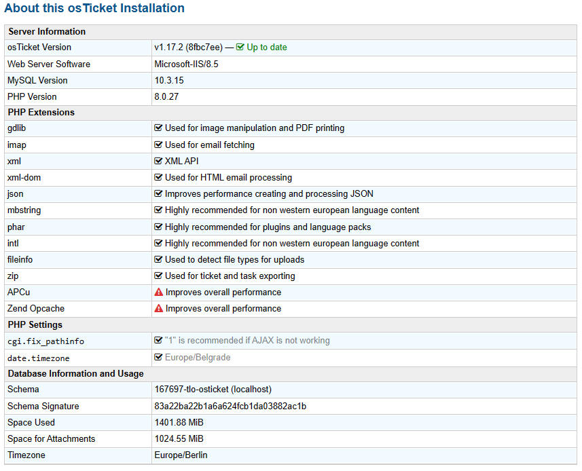Click the xml extension name

(14, 162)
